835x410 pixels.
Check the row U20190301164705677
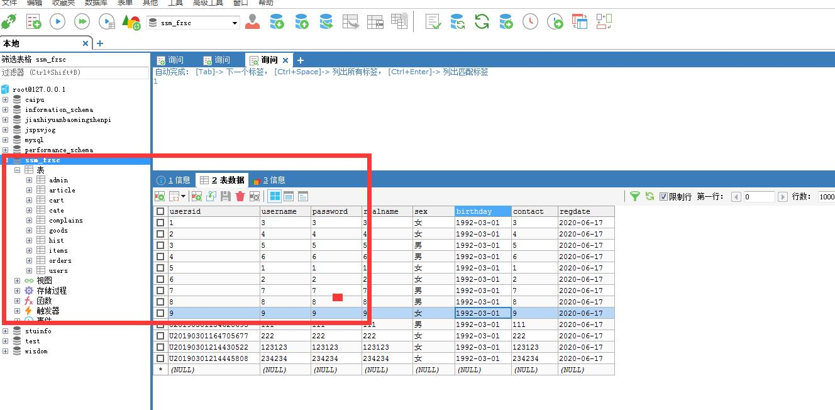(160, 336)
